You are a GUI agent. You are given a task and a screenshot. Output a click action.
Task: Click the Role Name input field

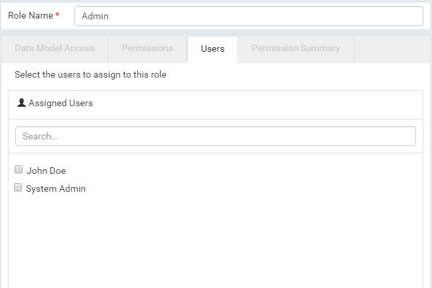click(248, 16)
